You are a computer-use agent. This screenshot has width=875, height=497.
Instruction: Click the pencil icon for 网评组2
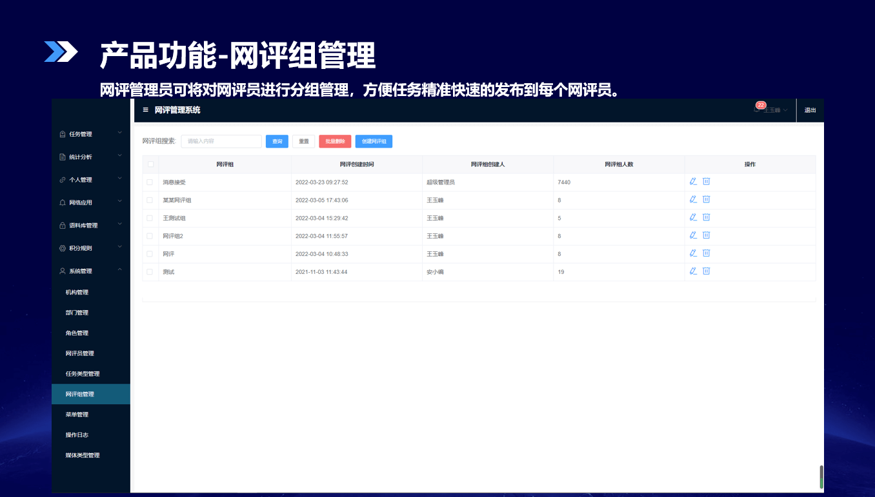click(693, 235)
